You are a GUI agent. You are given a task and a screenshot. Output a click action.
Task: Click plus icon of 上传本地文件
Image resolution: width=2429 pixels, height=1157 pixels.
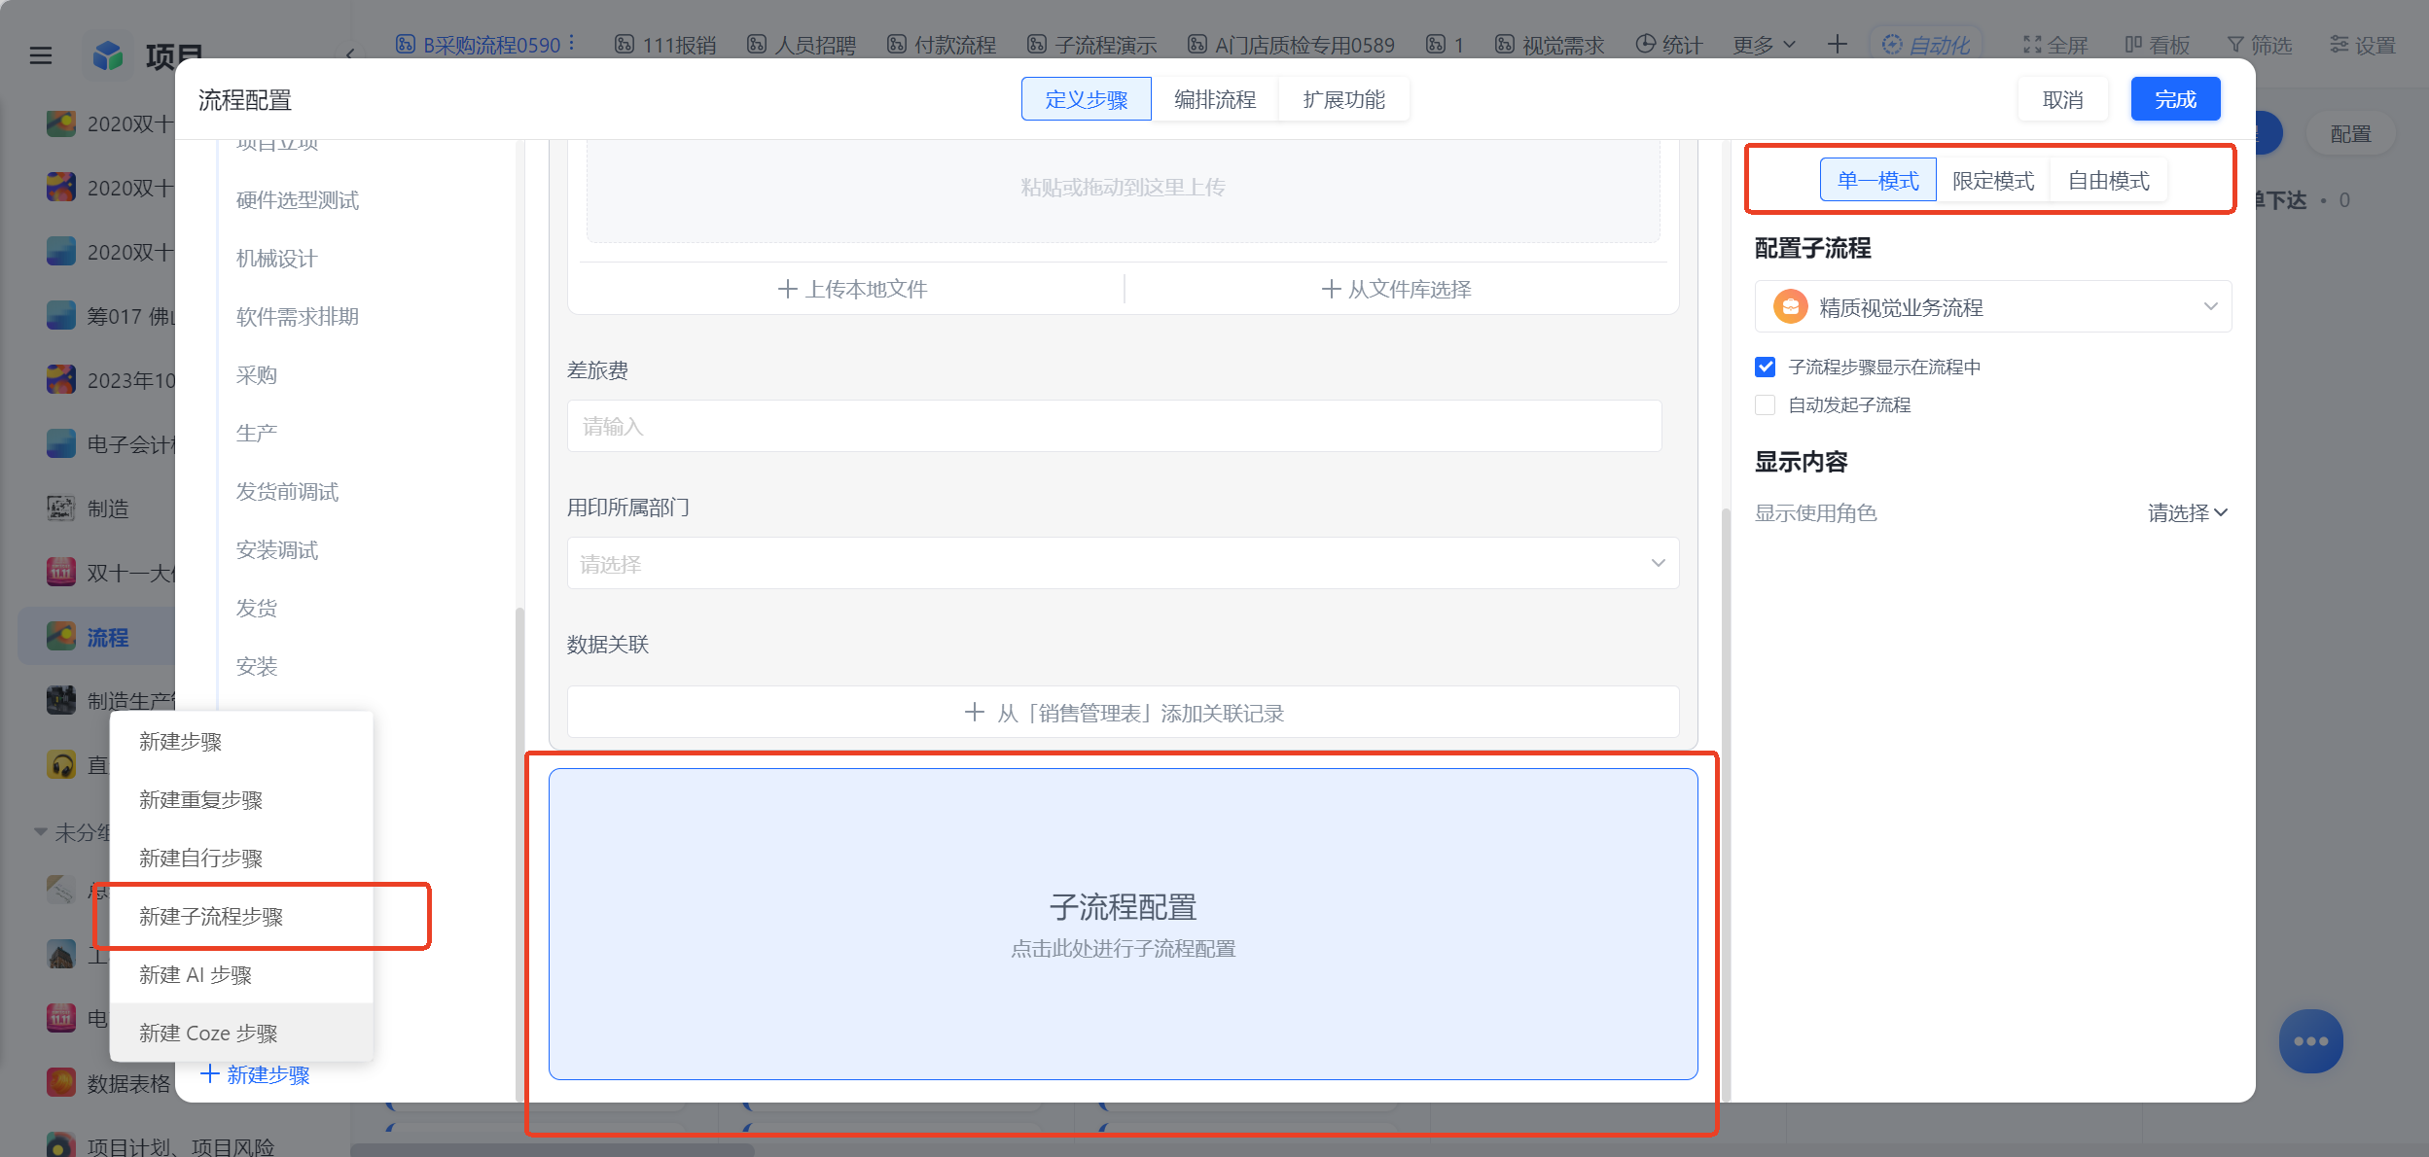tap(788, 289)
